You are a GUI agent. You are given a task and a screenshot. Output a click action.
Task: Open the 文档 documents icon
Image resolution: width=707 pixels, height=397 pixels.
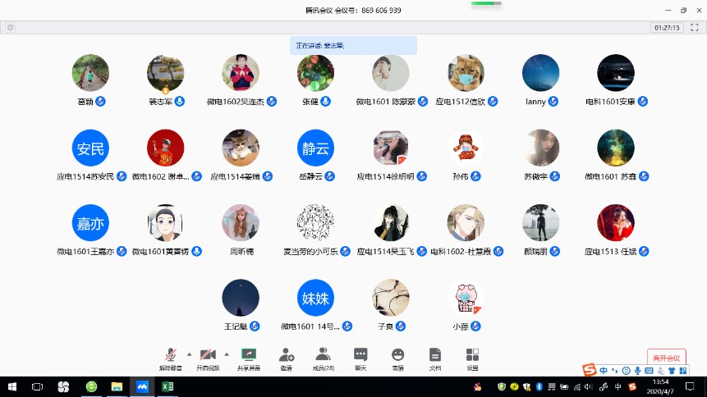435,358
